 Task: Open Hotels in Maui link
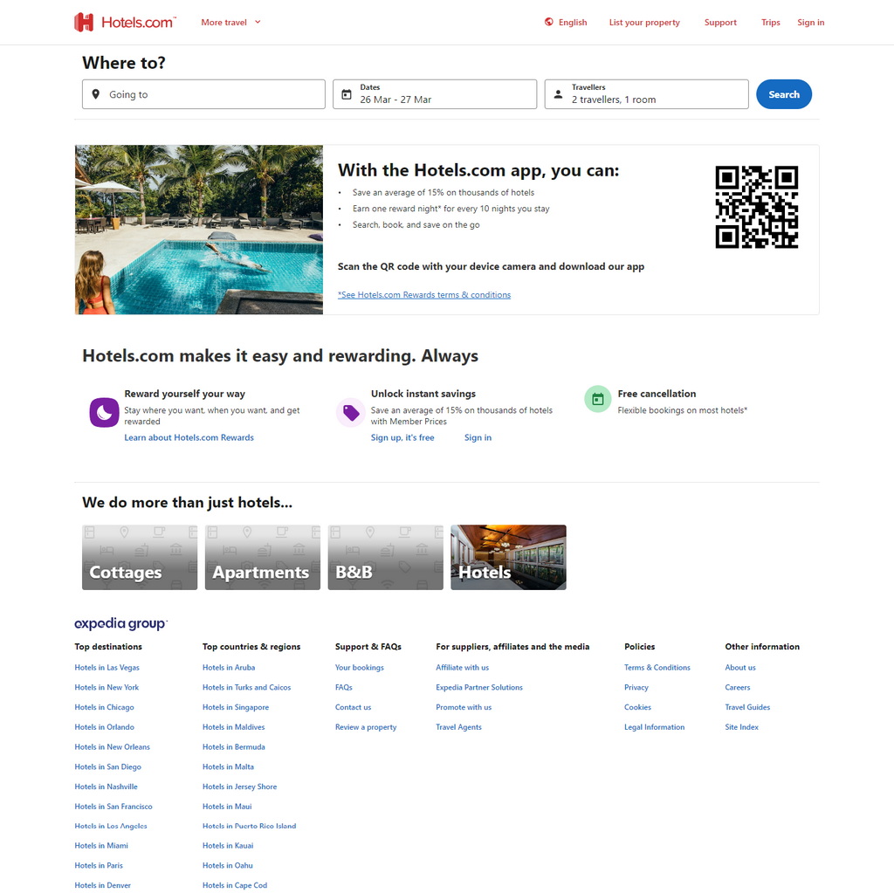(227, 807)
